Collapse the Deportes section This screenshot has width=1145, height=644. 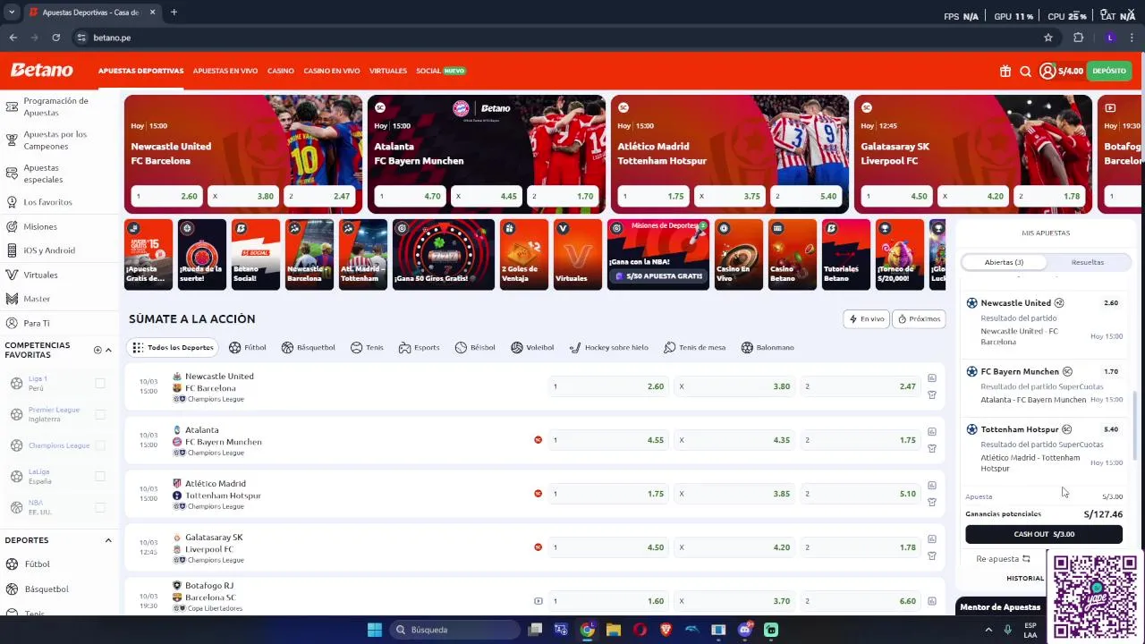pyautogui.click(x=108, y=540)
